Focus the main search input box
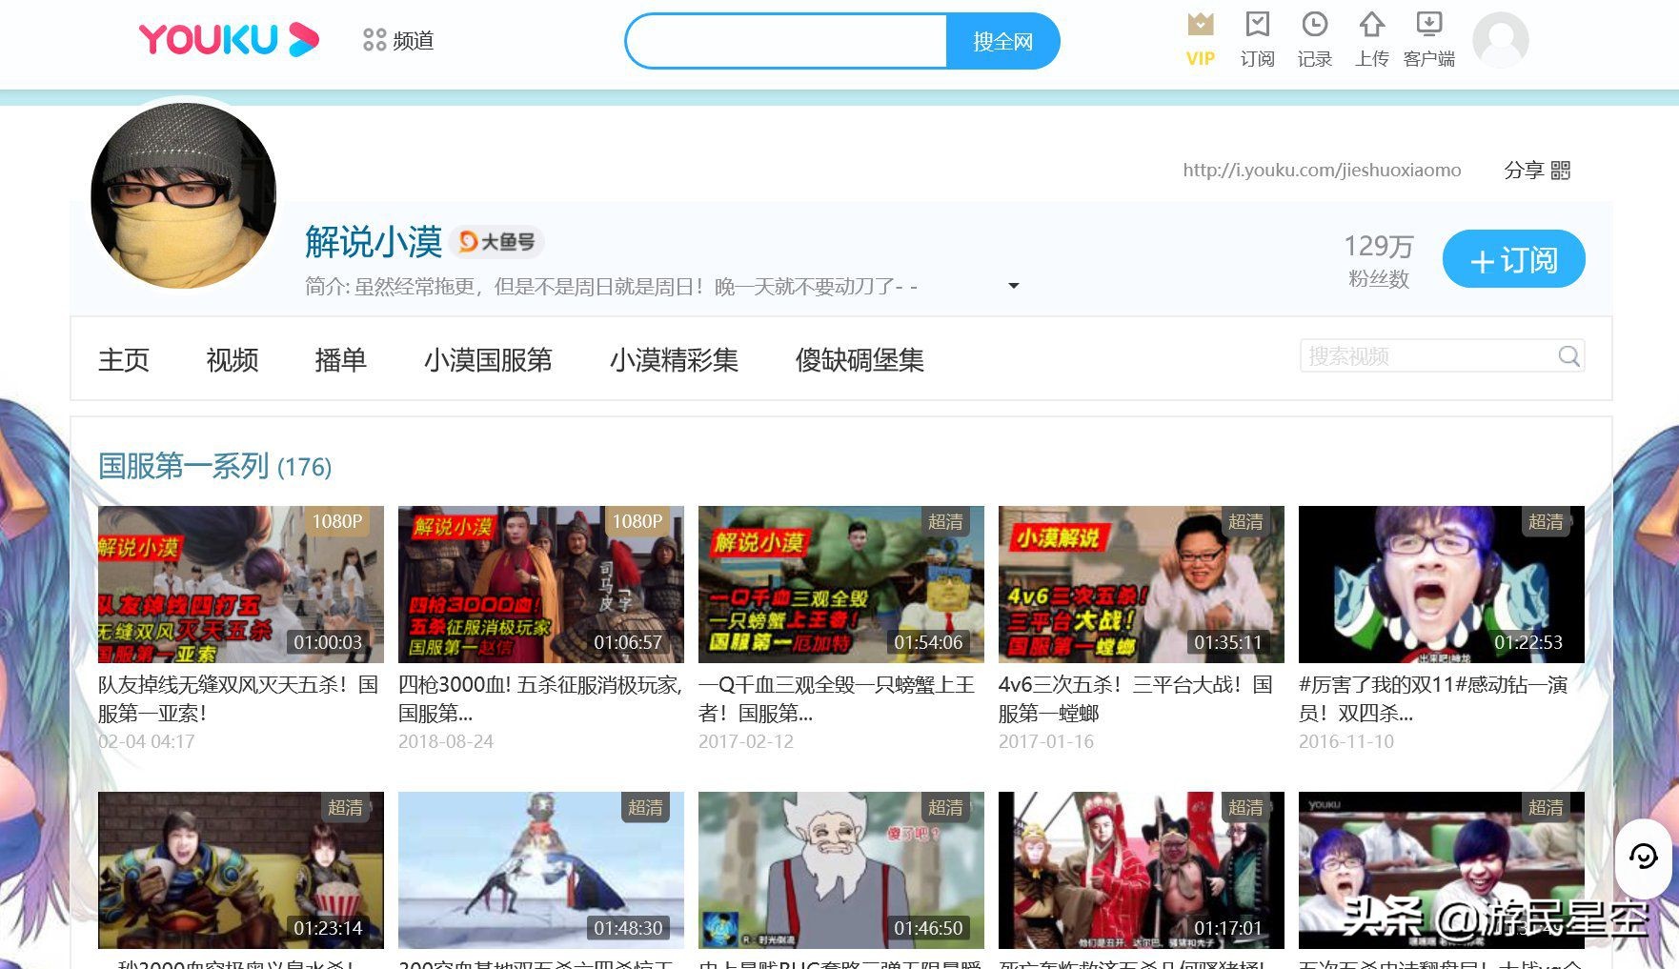Screen dimensions: 1679x969 [786, 42]
